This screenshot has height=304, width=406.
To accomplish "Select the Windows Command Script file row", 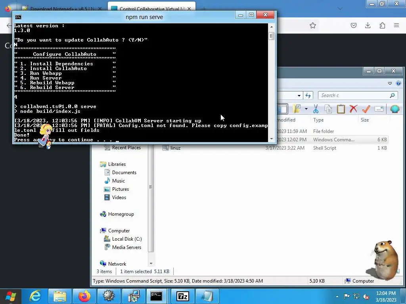I will pyautogui.click(x=333, y=140).
